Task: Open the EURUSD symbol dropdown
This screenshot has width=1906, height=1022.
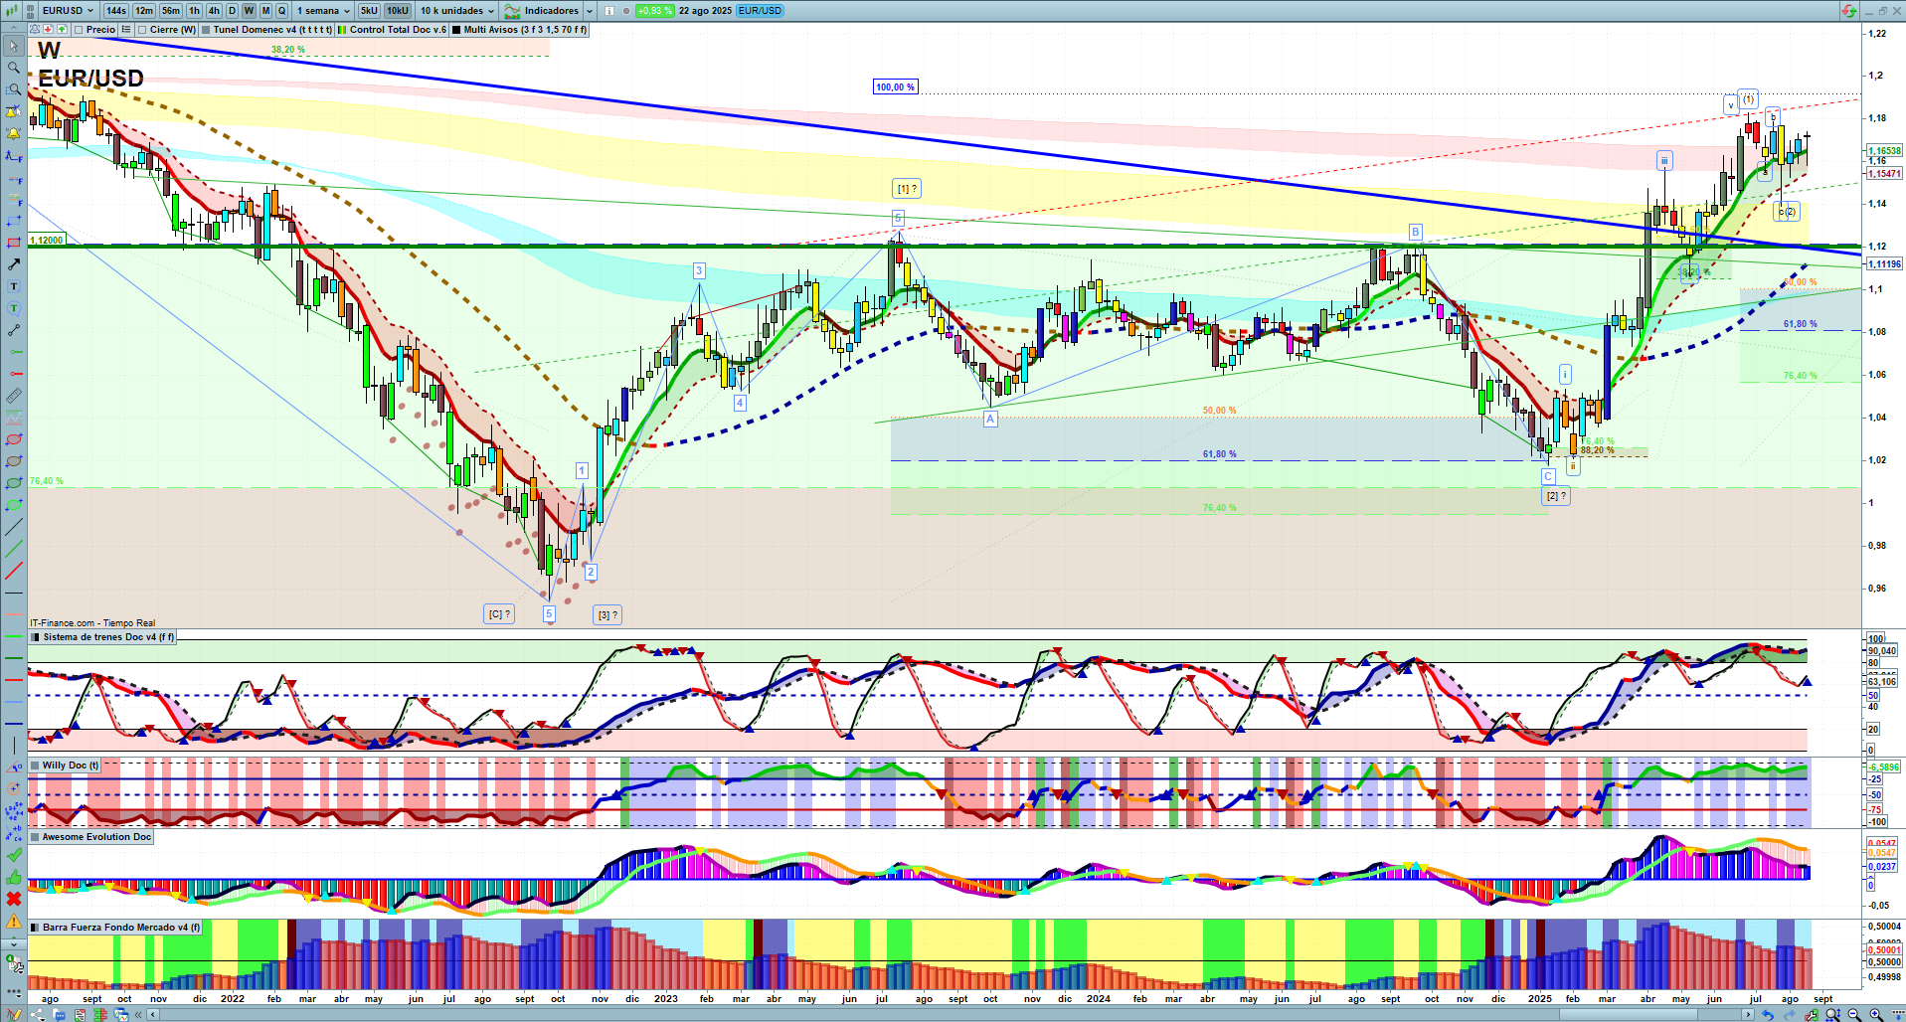Action: click(x=68, y=11)
